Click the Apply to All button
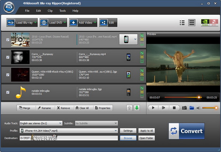Viewport: 221px width, 152px height. coord(147,131)
